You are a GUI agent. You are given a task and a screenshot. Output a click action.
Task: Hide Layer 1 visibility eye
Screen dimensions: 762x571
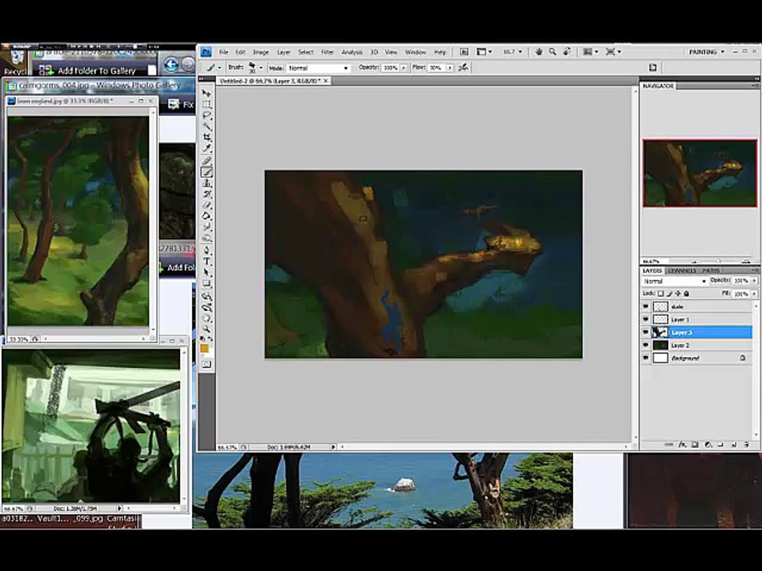(x=646, y=320)
